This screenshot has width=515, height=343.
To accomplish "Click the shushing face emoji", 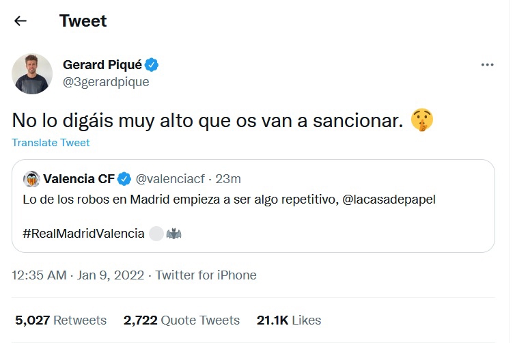I will (422, 121).
